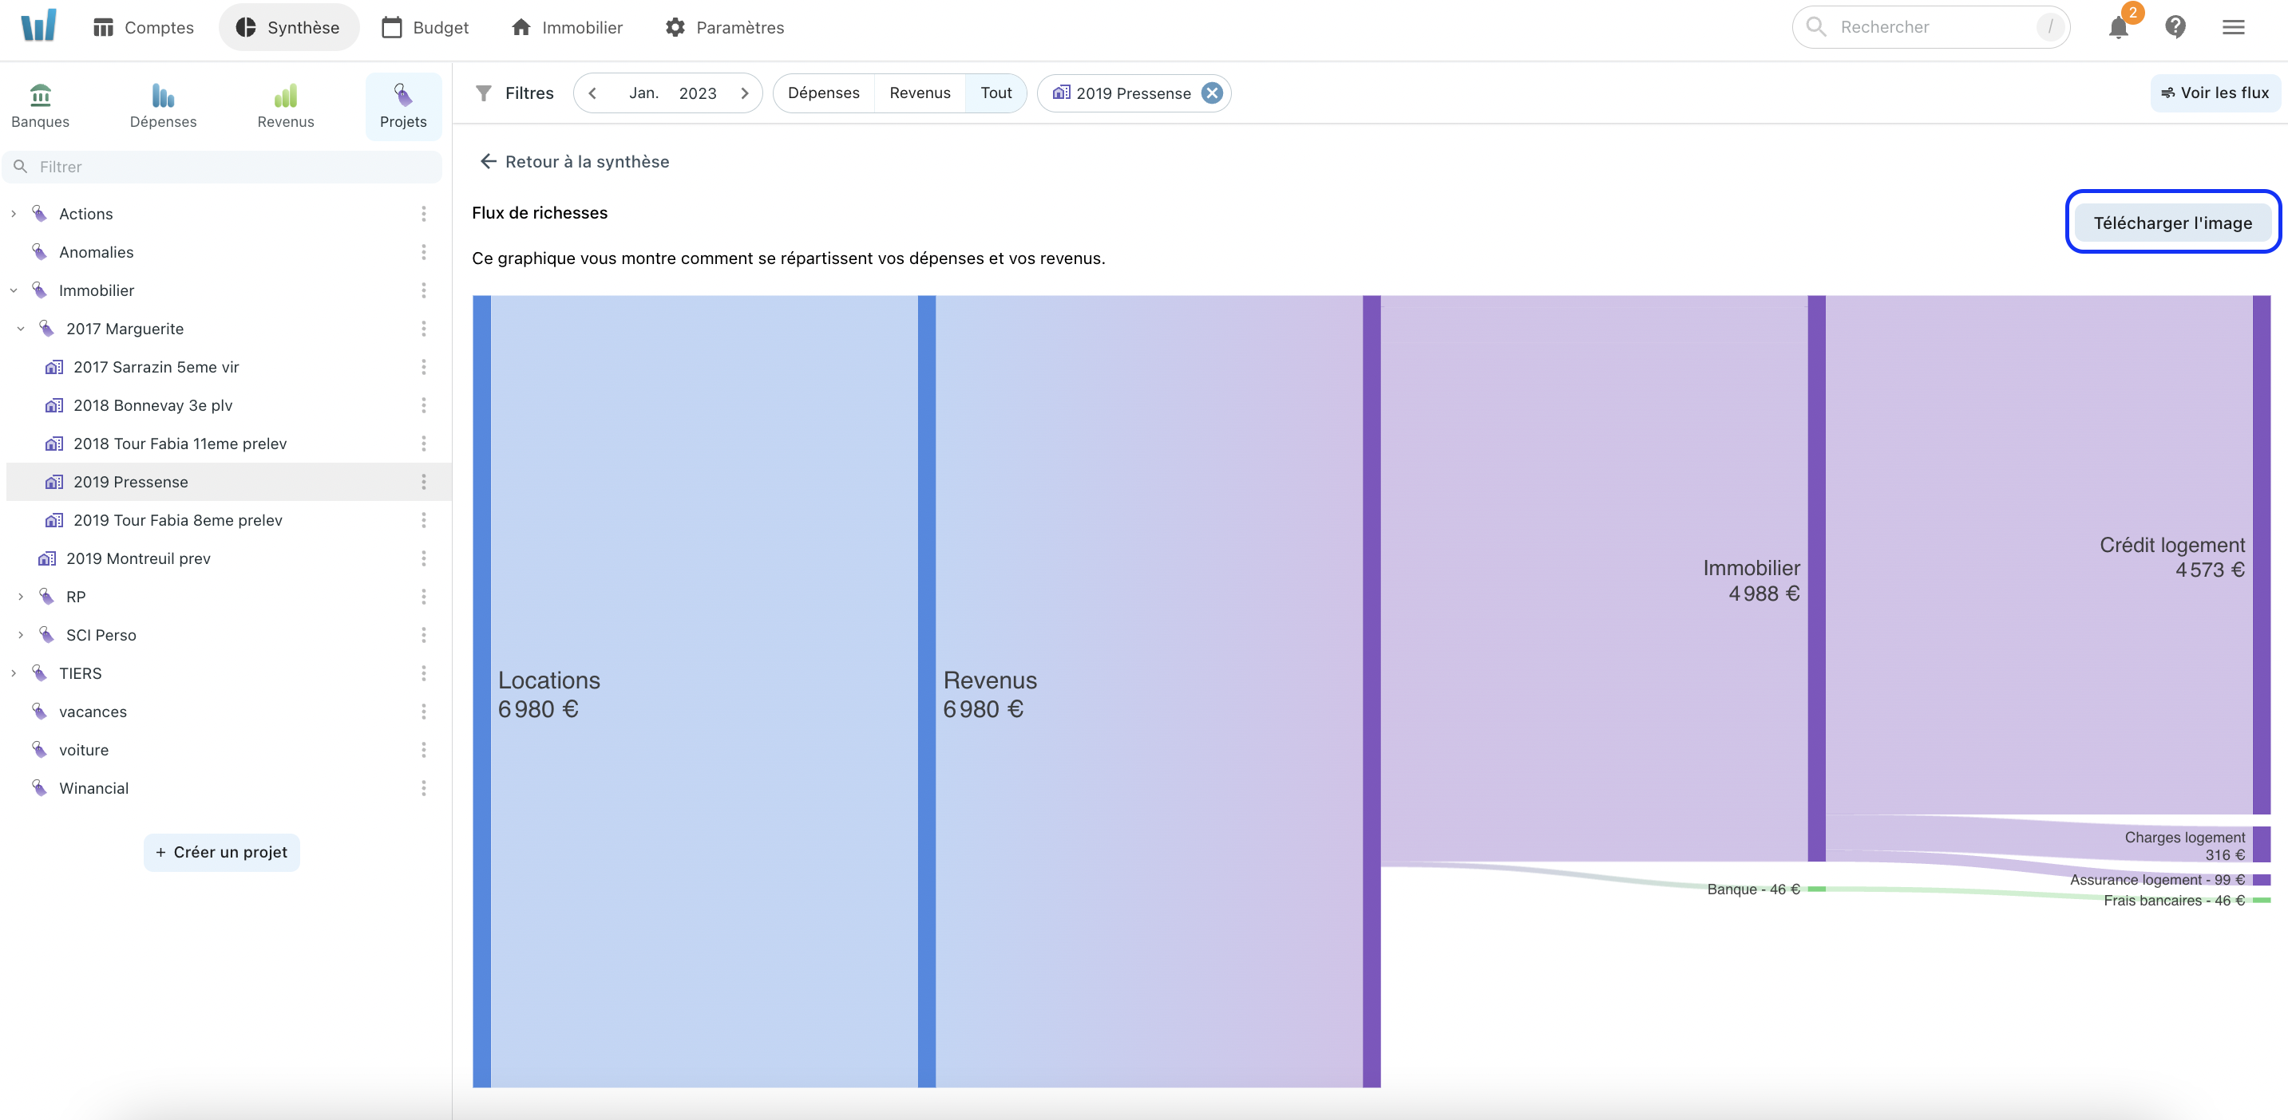Click the help question mark icon
2288x1120 pixels.
pyautogui.click(x=2175, y=25)
